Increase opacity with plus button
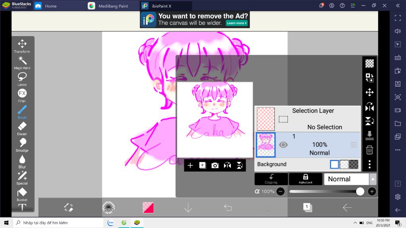Image resolution: width=406 pixels, height=228 pixels. [372, 192]
